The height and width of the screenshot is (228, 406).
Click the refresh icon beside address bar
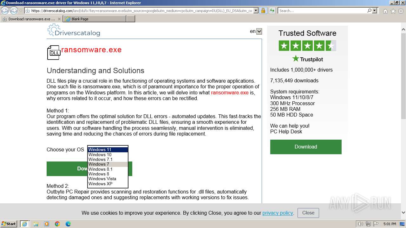click(x=272, y=11)
